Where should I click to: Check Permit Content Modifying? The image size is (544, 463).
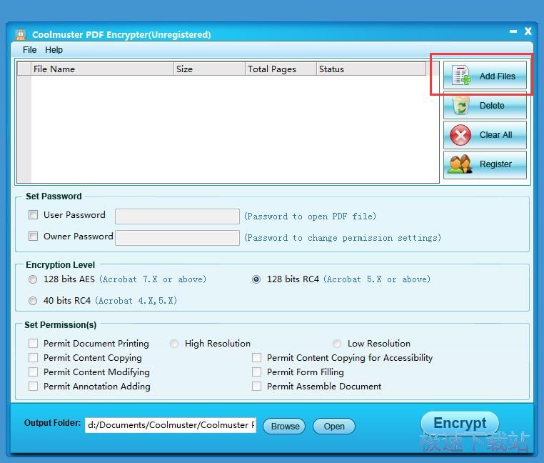pos(34,372)
